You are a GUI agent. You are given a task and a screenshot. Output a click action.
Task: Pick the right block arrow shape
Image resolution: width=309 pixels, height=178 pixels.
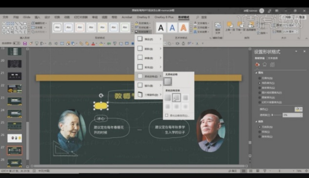tap(25, 27)
